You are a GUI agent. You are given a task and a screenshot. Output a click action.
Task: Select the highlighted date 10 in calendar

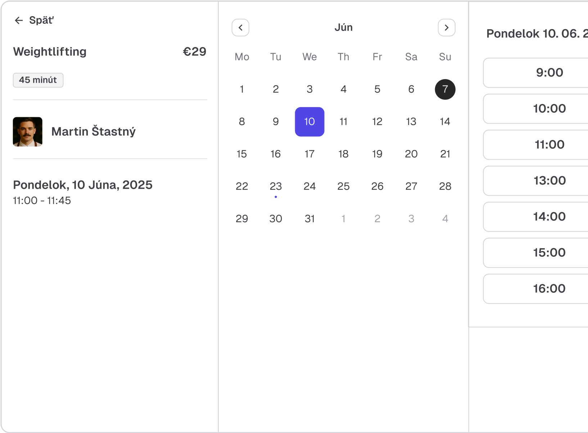point(309,122)
